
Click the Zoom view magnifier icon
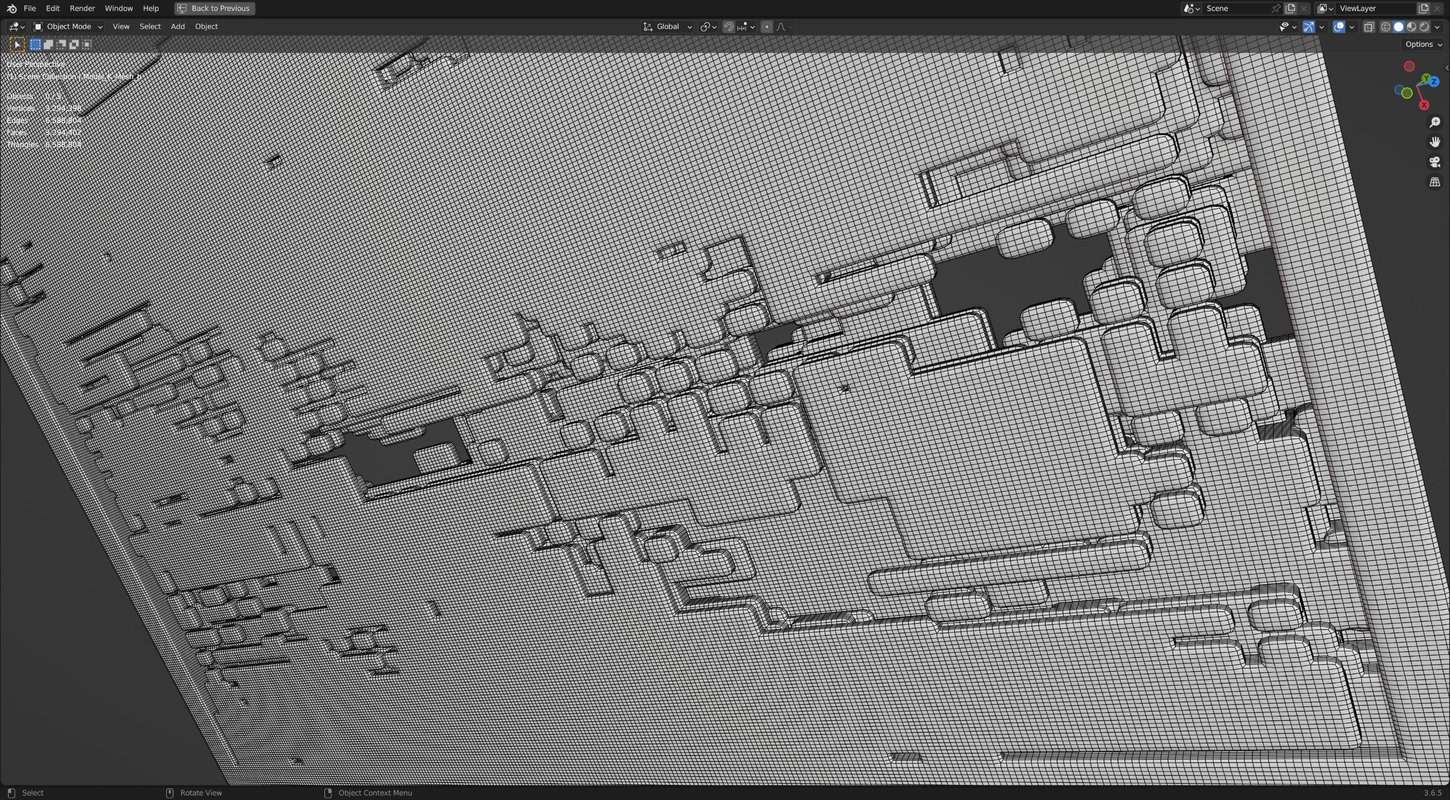coord(1435,122)
